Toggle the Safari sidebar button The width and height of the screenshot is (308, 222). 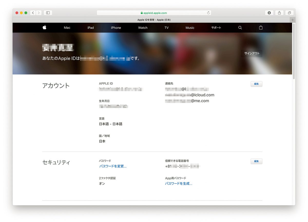point(48,13)
